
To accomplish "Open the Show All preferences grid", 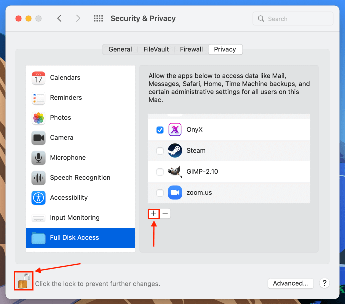I will tap(98, 18).
